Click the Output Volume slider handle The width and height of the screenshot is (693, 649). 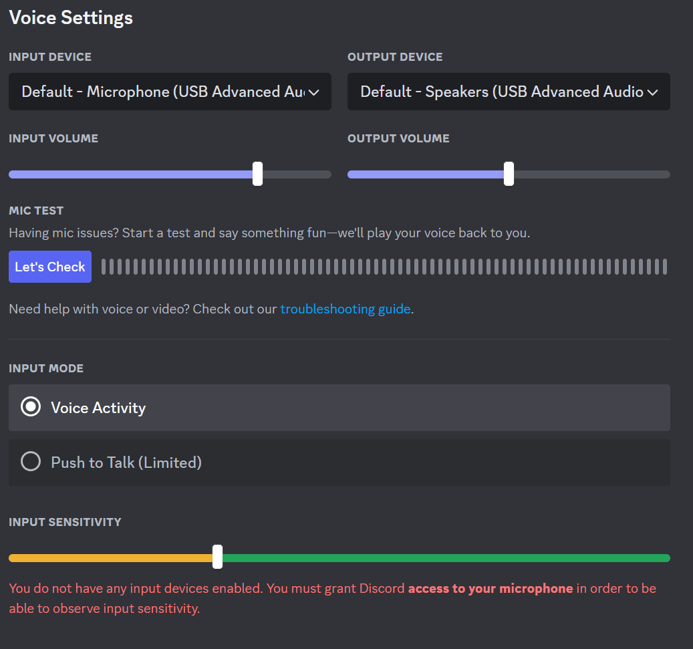(x=509, y=174)
